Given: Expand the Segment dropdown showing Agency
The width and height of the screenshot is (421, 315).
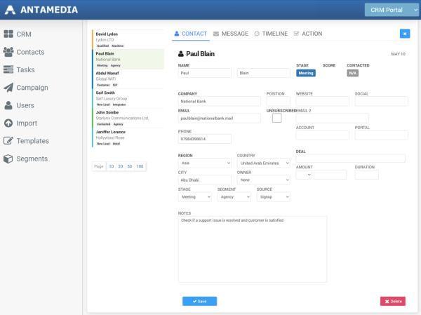Looking at the screenshot, I should (234, 197).
